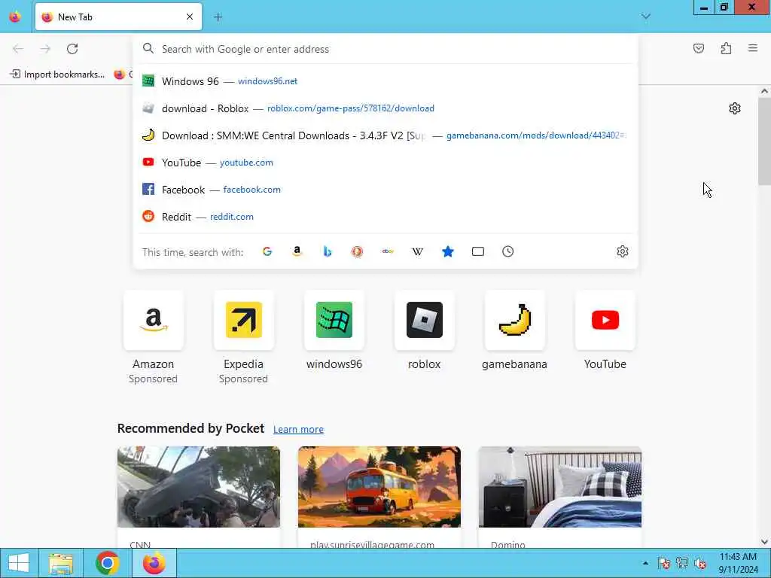Image resolution: width=771 pixels, height=578 pixels.
Task: Search in open Tabs icon
Action: [478, 251]
